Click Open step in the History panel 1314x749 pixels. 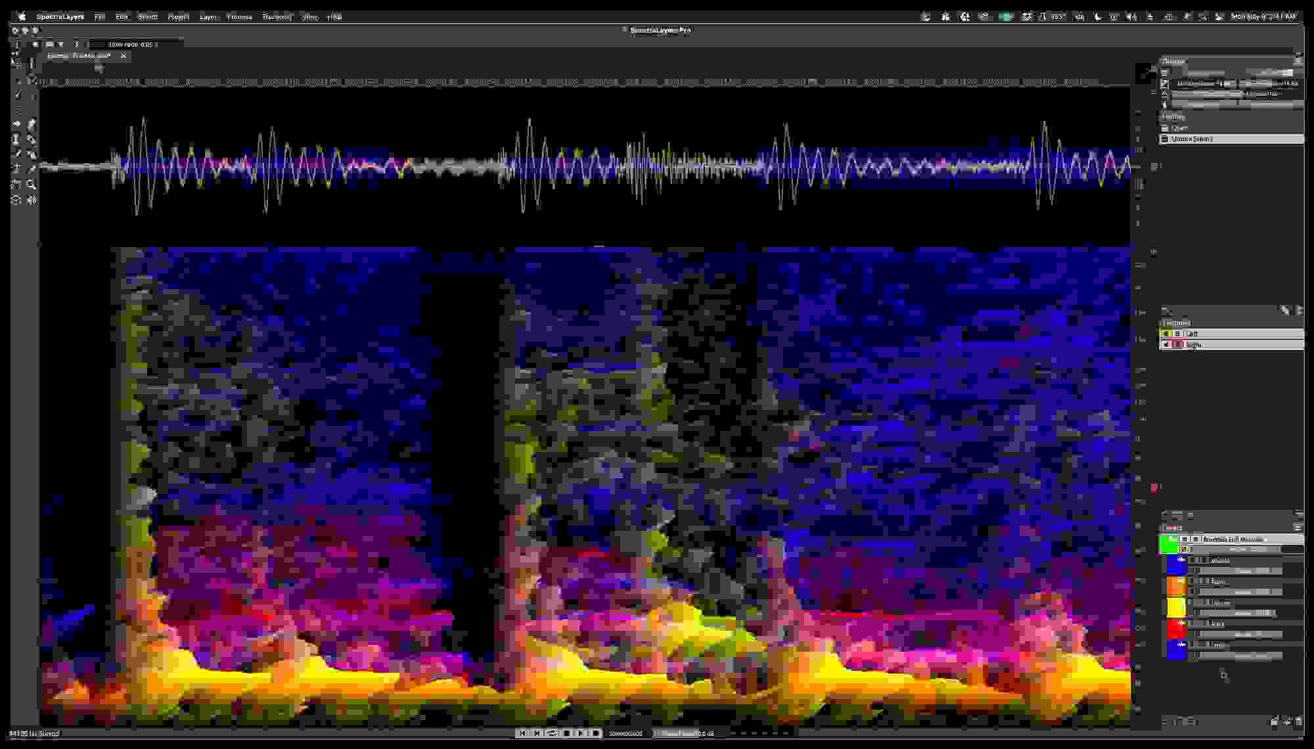pos(1179,127)
